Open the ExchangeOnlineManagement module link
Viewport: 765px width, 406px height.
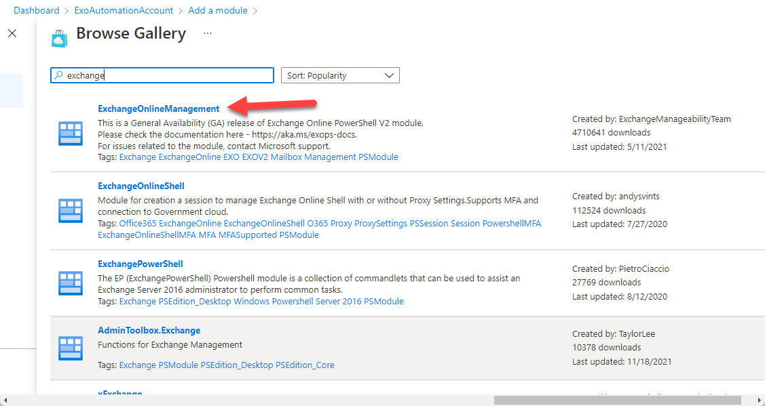click(158, 108)
